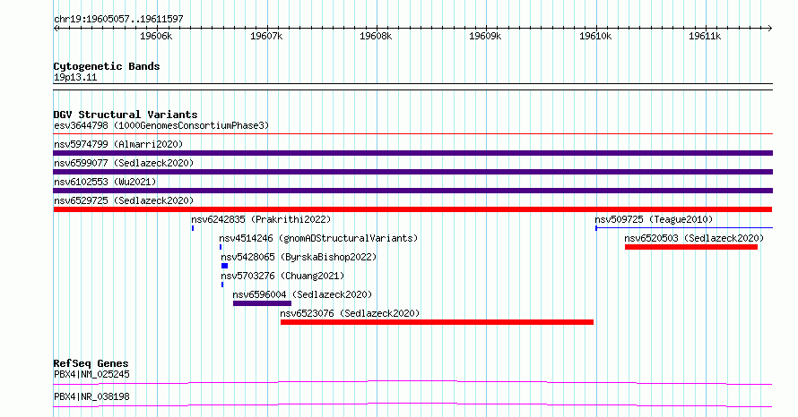Open nsv5703276 (Chuang2021) variant
Viewport: 798px width, 417px height.
point(282,276)
